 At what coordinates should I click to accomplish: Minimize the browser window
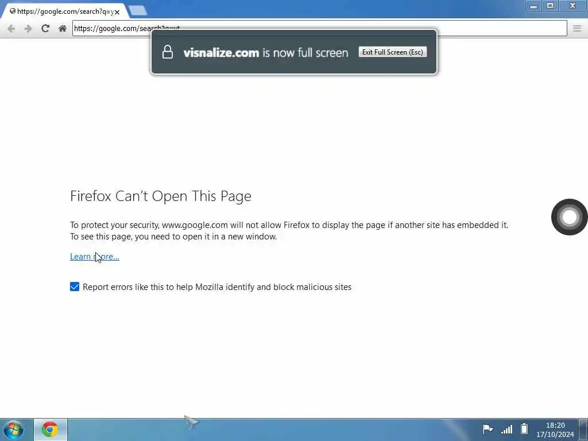(533, 6)
